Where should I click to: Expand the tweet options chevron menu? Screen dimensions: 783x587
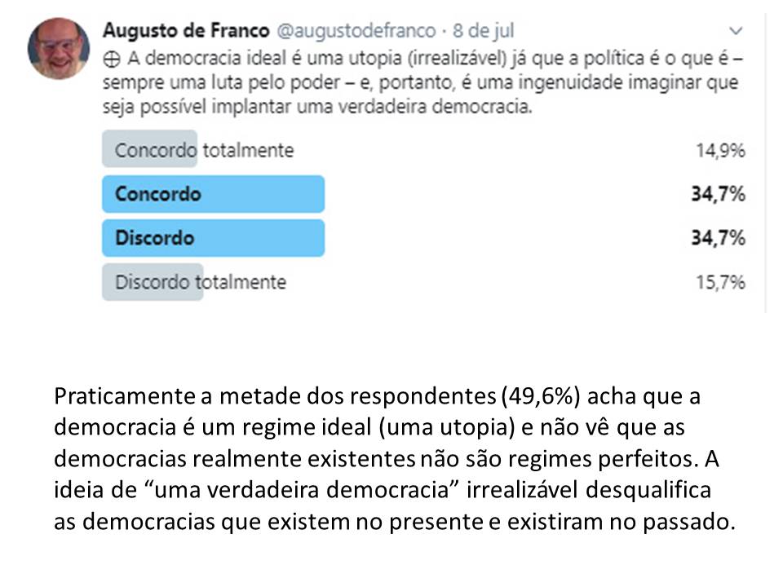(x=736, y=31)
